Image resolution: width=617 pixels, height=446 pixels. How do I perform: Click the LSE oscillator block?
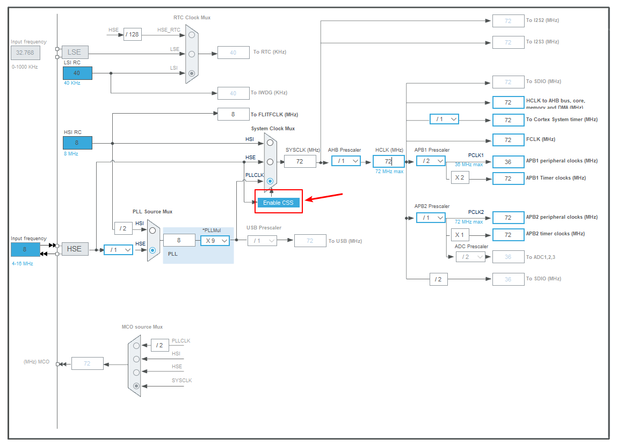click(x=75, y=52)
